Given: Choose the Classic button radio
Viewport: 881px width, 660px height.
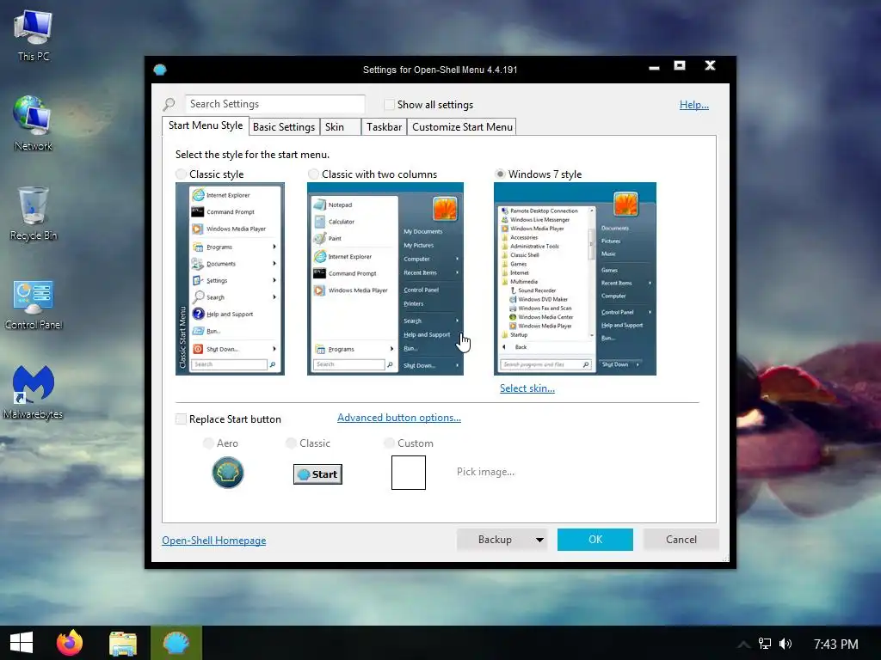Looking at the screenshot, I should tap(291, 443).
